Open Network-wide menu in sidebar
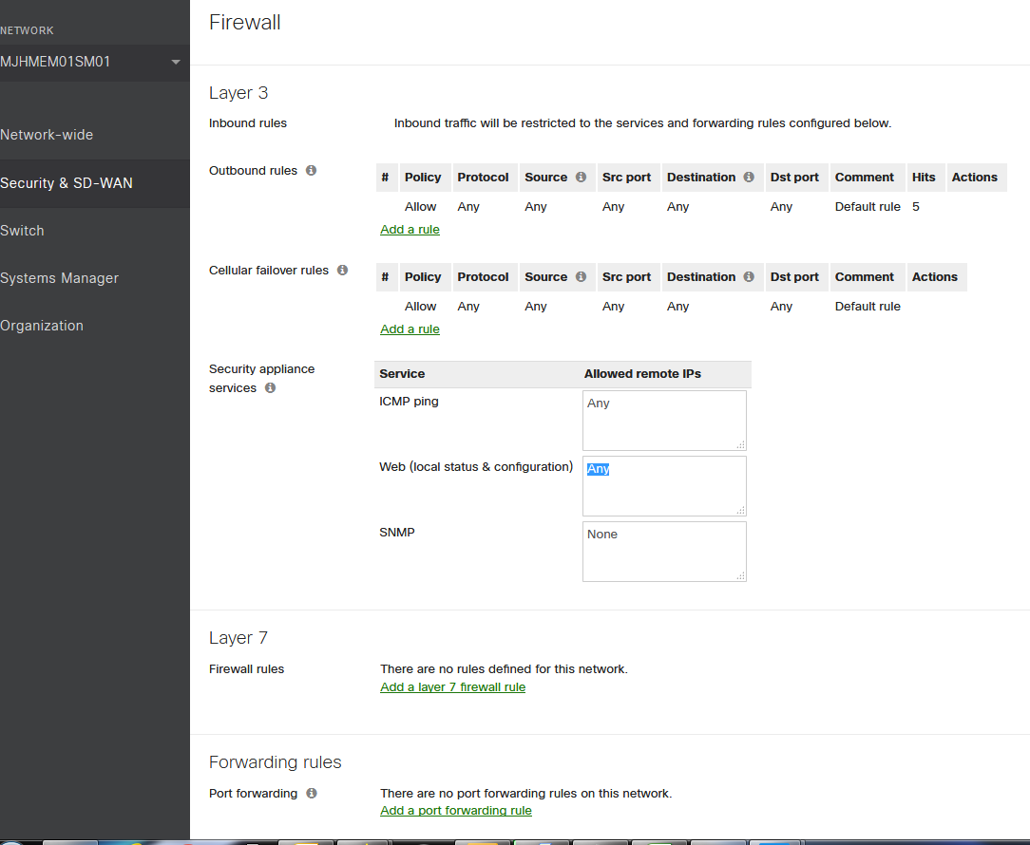 (48, 135)
